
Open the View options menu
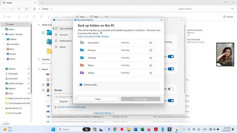[x=81, y=17]
